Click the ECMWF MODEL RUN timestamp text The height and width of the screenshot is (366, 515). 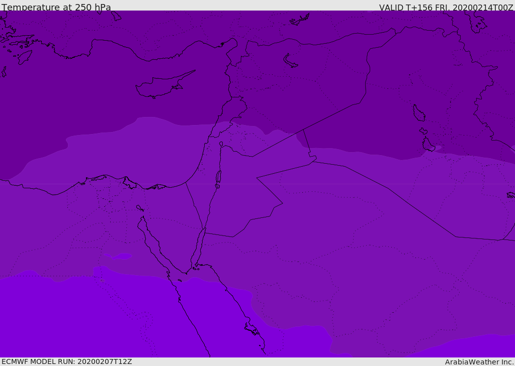point(66,361)
